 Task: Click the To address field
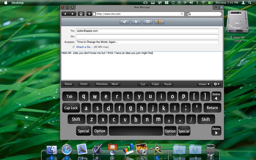147,31
